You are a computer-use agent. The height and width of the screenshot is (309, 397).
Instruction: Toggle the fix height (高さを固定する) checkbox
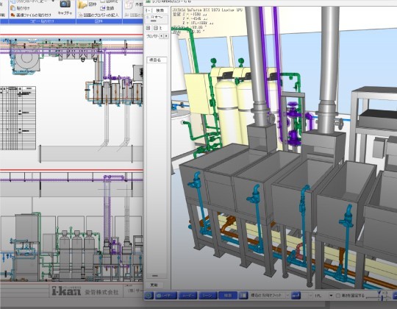coord(337,296)
